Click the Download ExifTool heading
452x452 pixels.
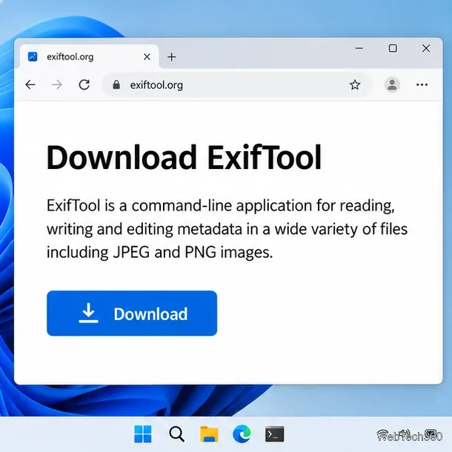click(x=184, y=157)
